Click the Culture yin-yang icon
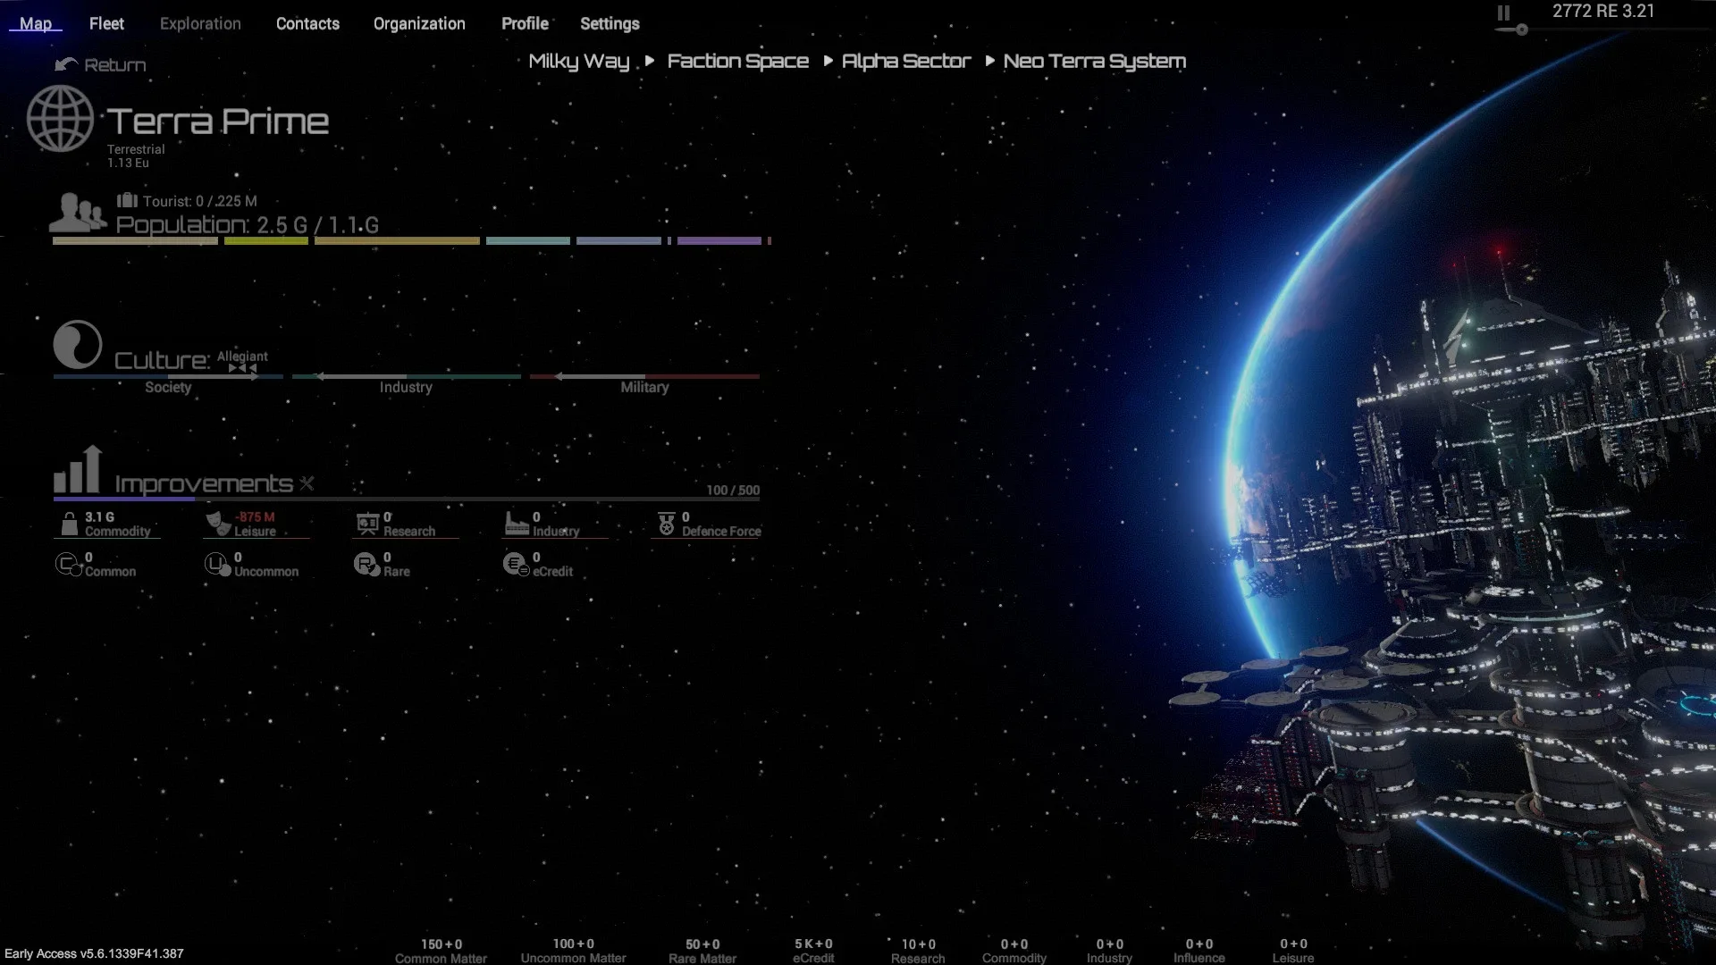This screenshot has height=965, width=1716. [78, 344]
